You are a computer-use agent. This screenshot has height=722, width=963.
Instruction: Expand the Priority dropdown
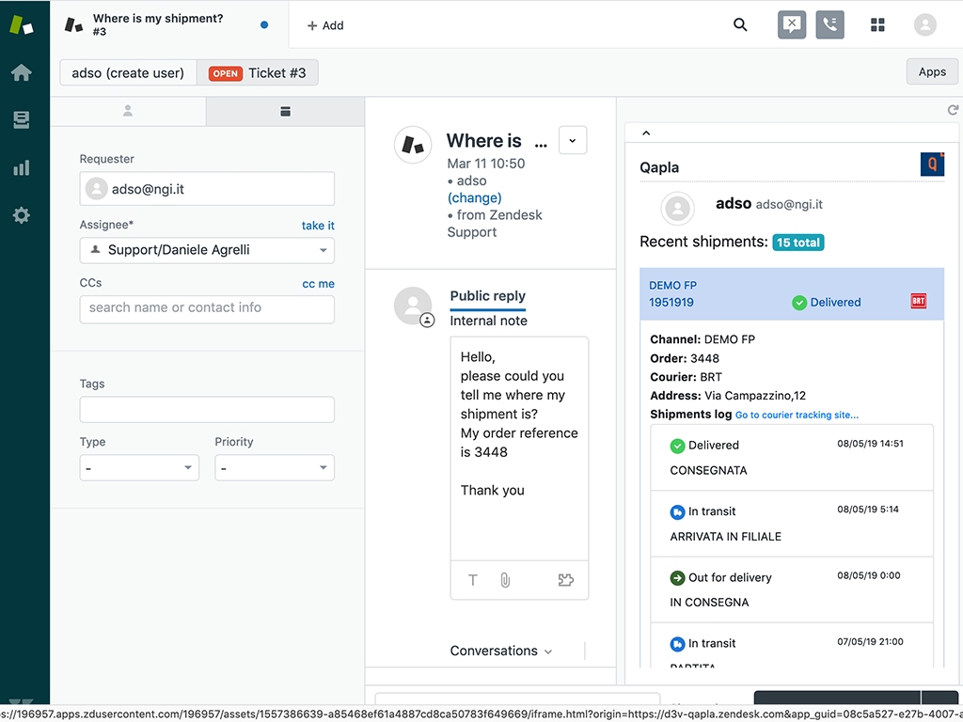(275, 467)
